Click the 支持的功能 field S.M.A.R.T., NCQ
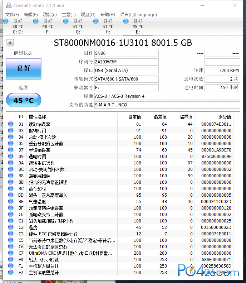Viewport: 246px width, 283px height. (167, 105)
